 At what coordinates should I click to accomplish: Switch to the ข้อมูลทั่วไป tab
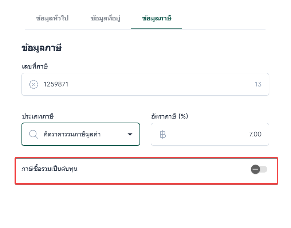tap(52, 18)
